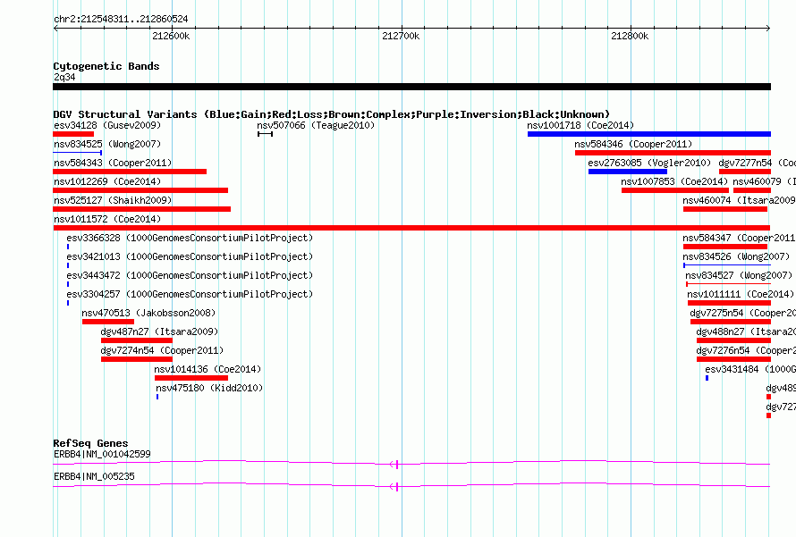The height and width of the screenshot is (537, 796).
Task: Click the long red nsv1011572 loss bar
Action: pos(411,228)
